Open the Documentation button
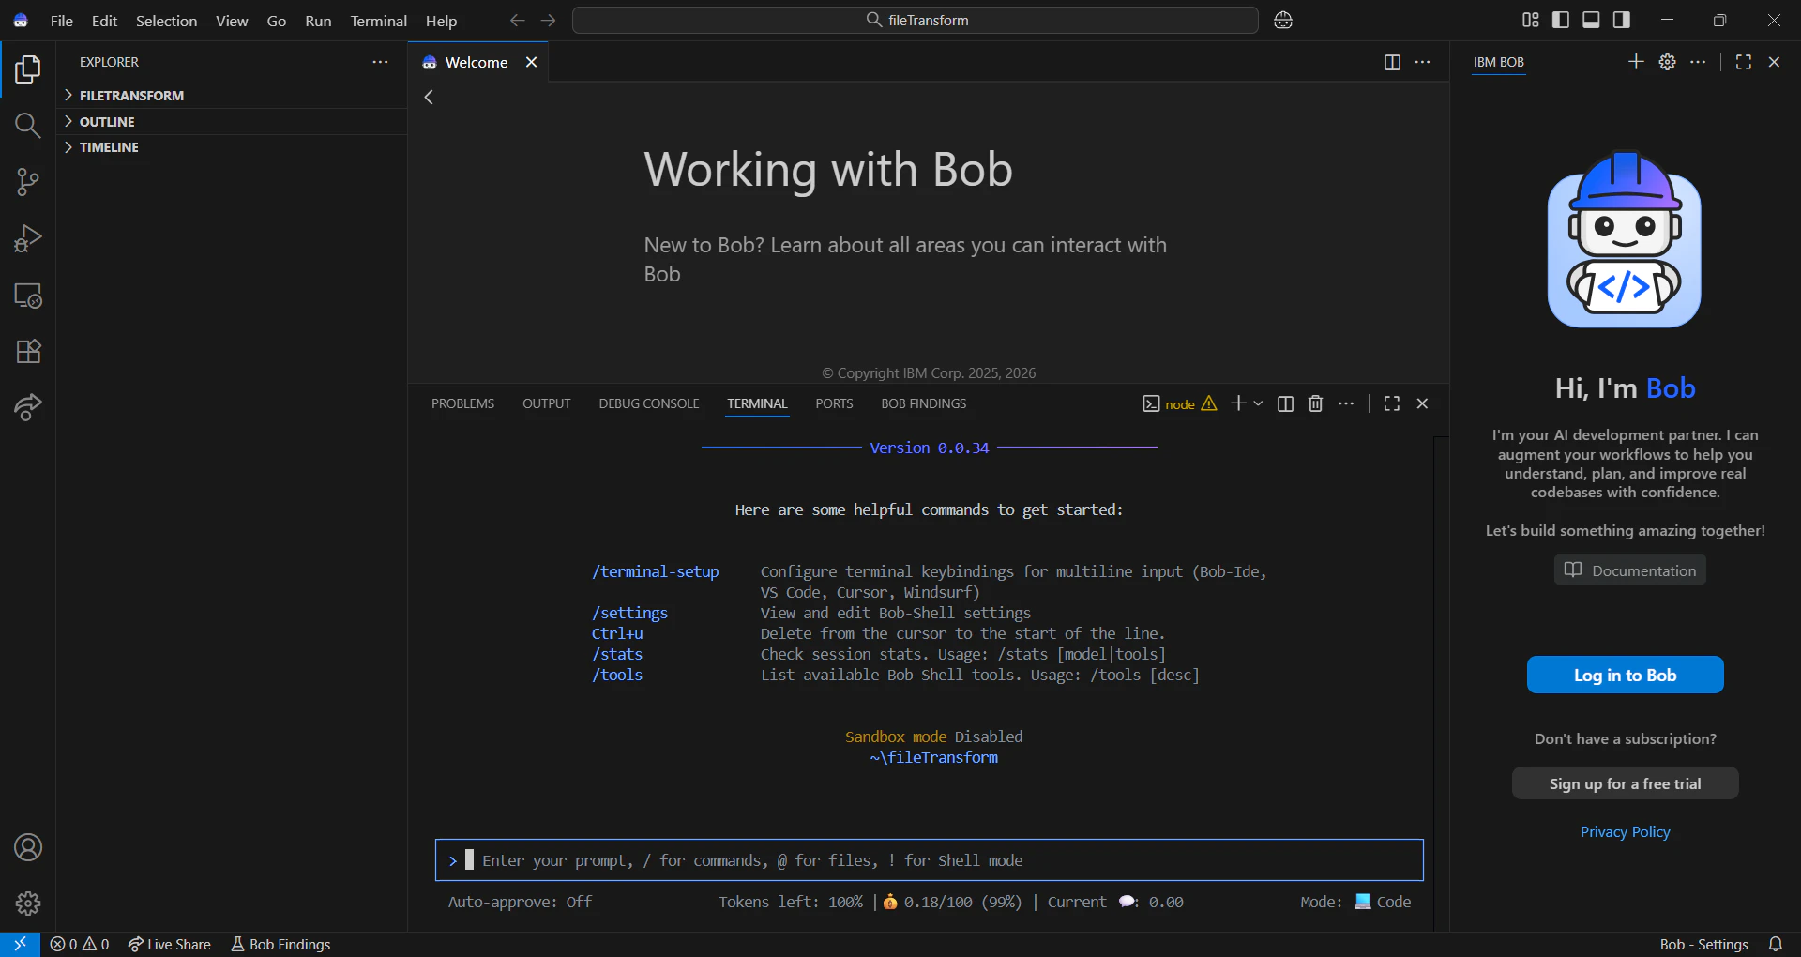This screenshot has height=957, width=1801. tap(1630, 570)
